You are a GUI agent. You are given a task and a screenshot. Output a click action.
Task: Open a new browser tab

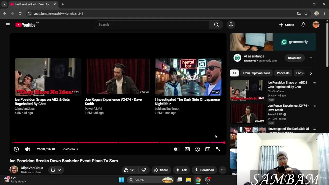pyautogui.click(x=62, y=4)
